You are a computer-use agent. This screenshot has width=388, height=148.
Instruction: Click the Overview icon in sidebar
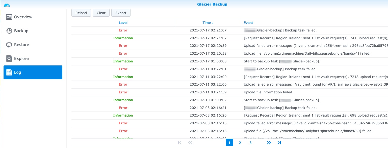point(9,17)
